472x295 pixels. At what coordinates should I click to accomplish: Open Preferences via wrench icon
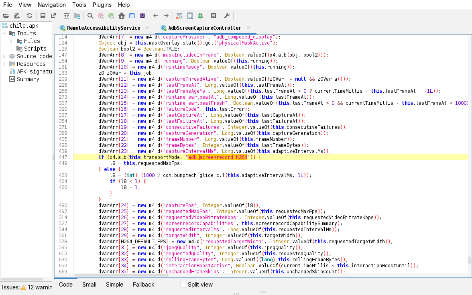point(227,16)
